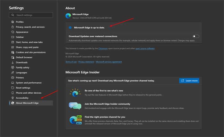224x137 pixels.
Task: Click the Privacy, search, and services lock icon
Action: click(x=12, y=27)
